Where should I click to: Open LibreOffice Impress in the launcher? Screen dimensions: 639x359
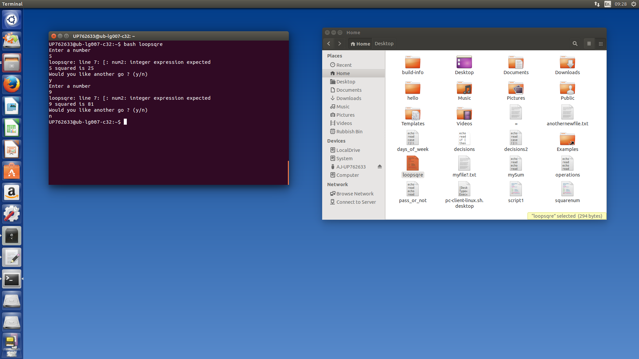tap(12, 149)
